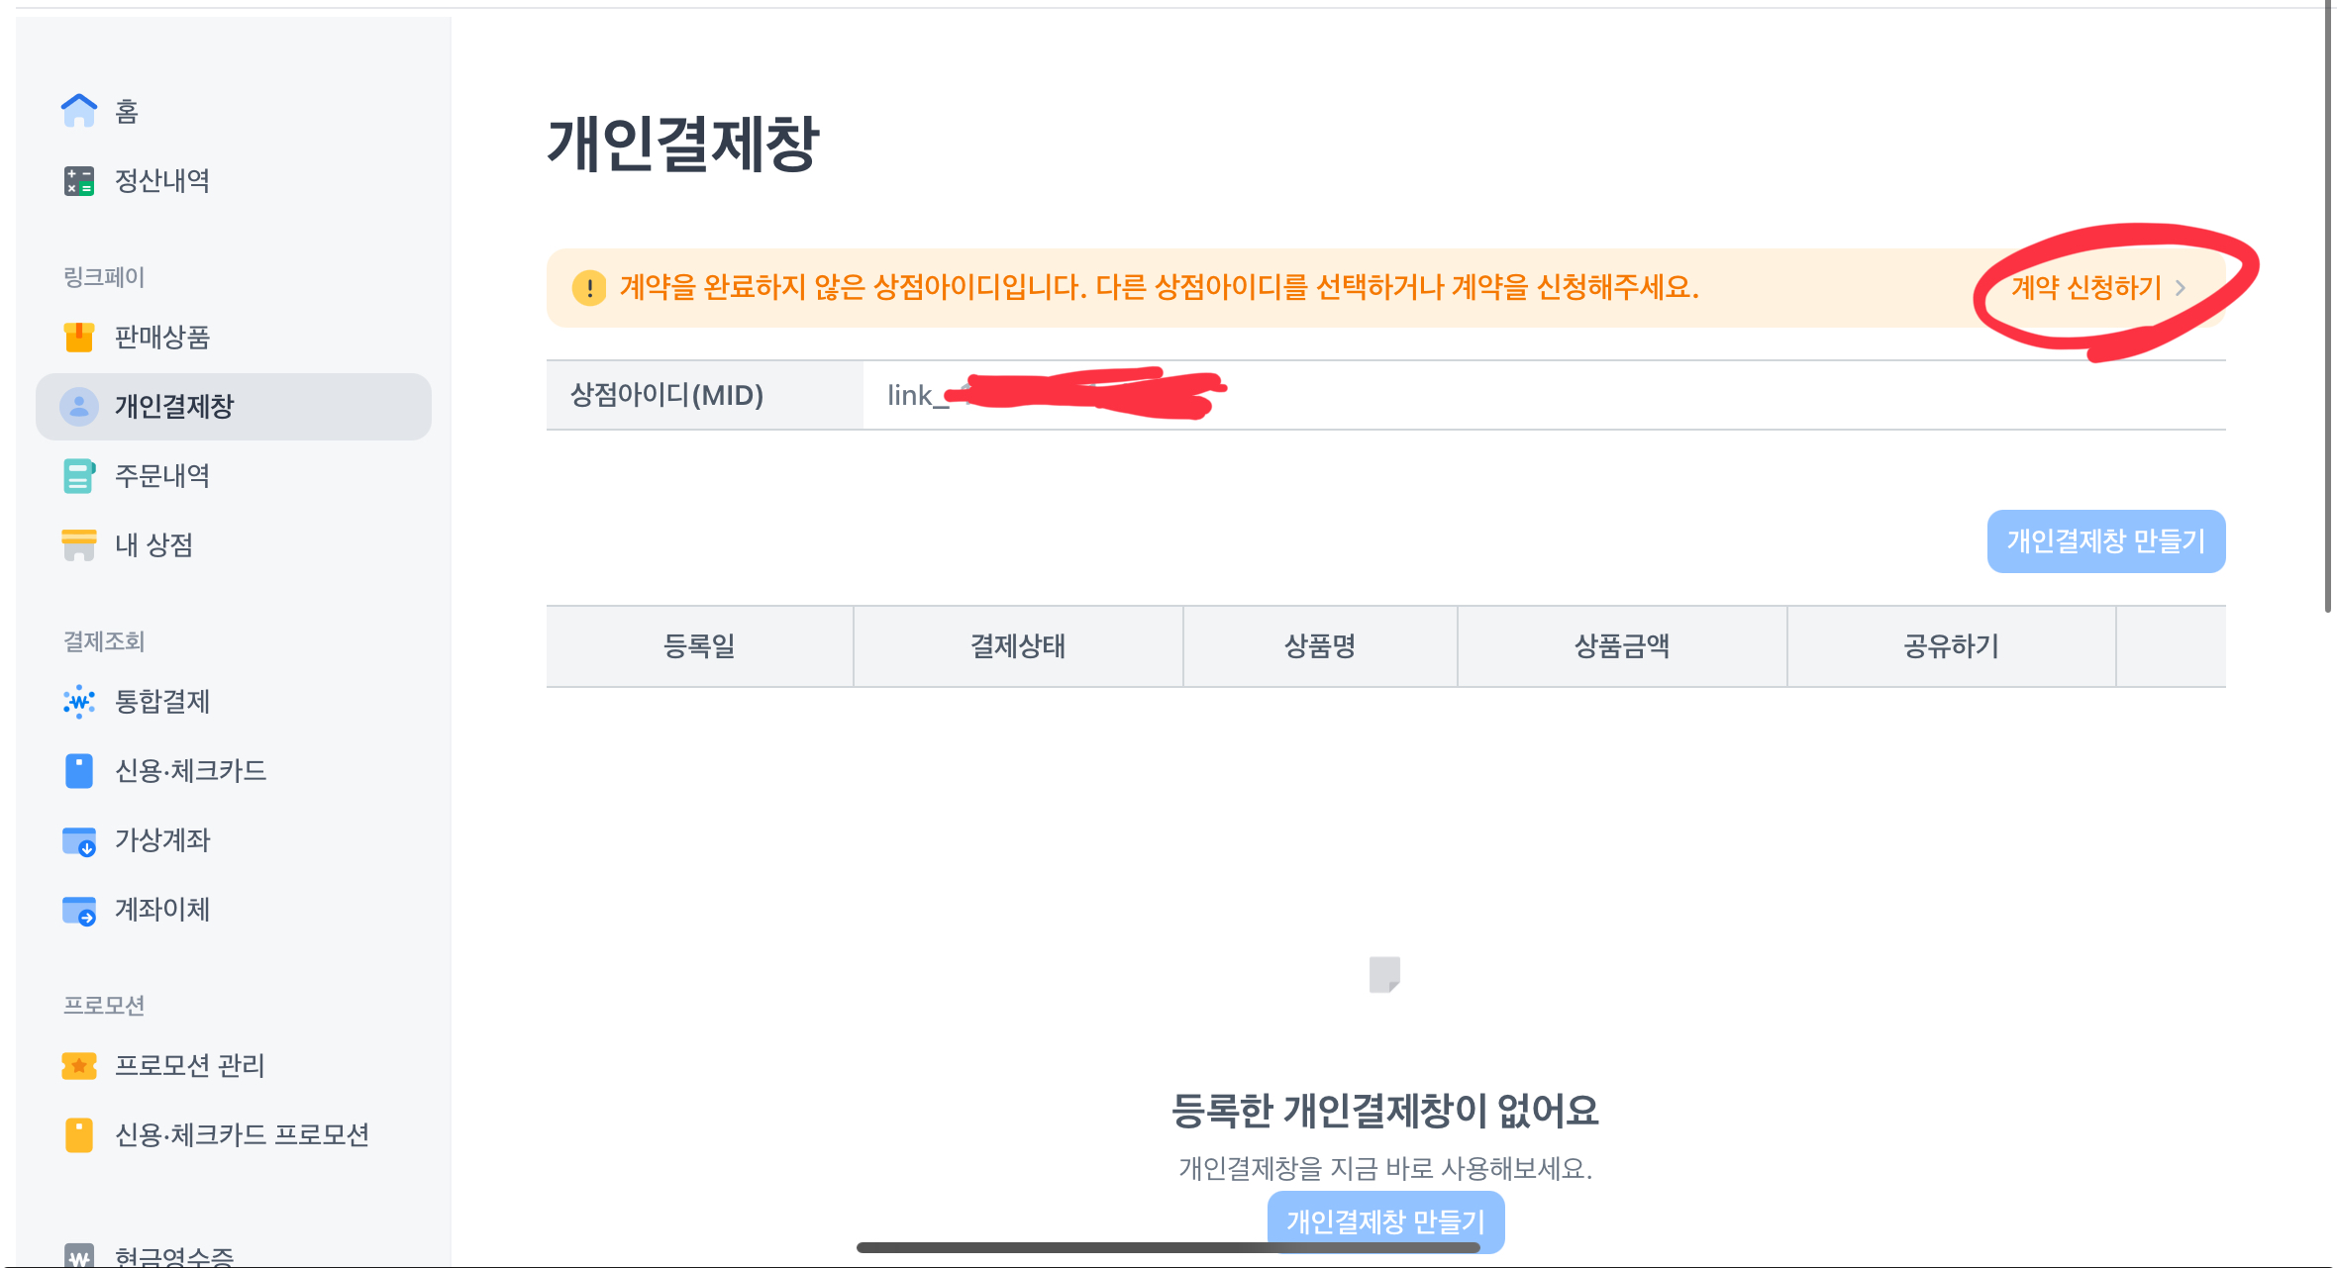The image size is (2337, 1268).
Task: Select the 주문내역 green document icon
Action: (x=79, y=476)
